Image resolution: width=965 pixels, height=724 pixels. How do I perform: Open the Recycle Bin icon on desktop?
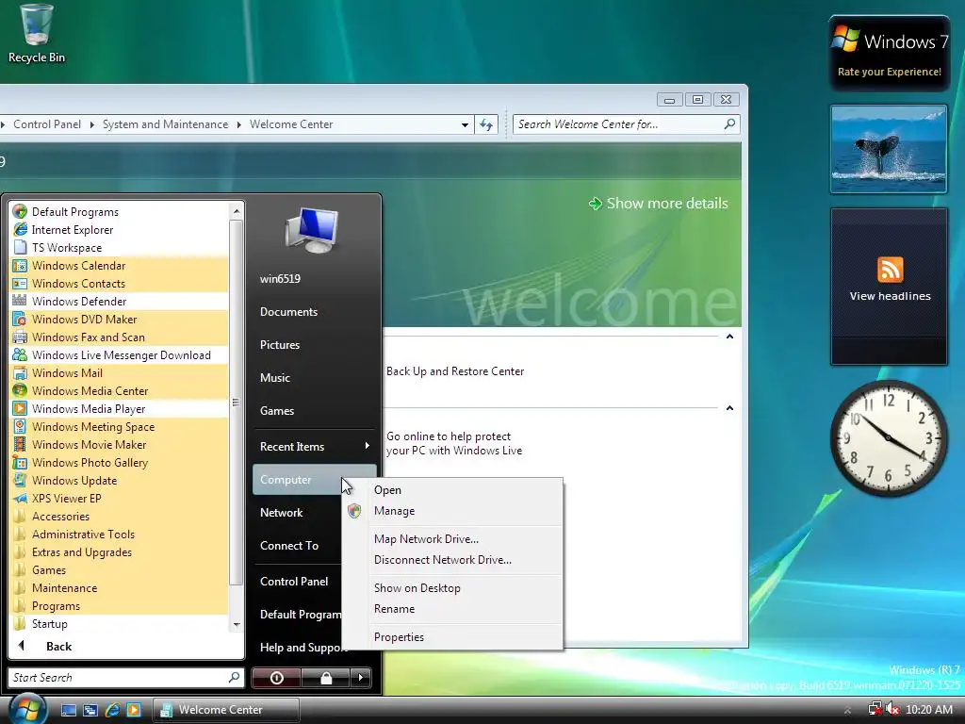pos(37,34)
